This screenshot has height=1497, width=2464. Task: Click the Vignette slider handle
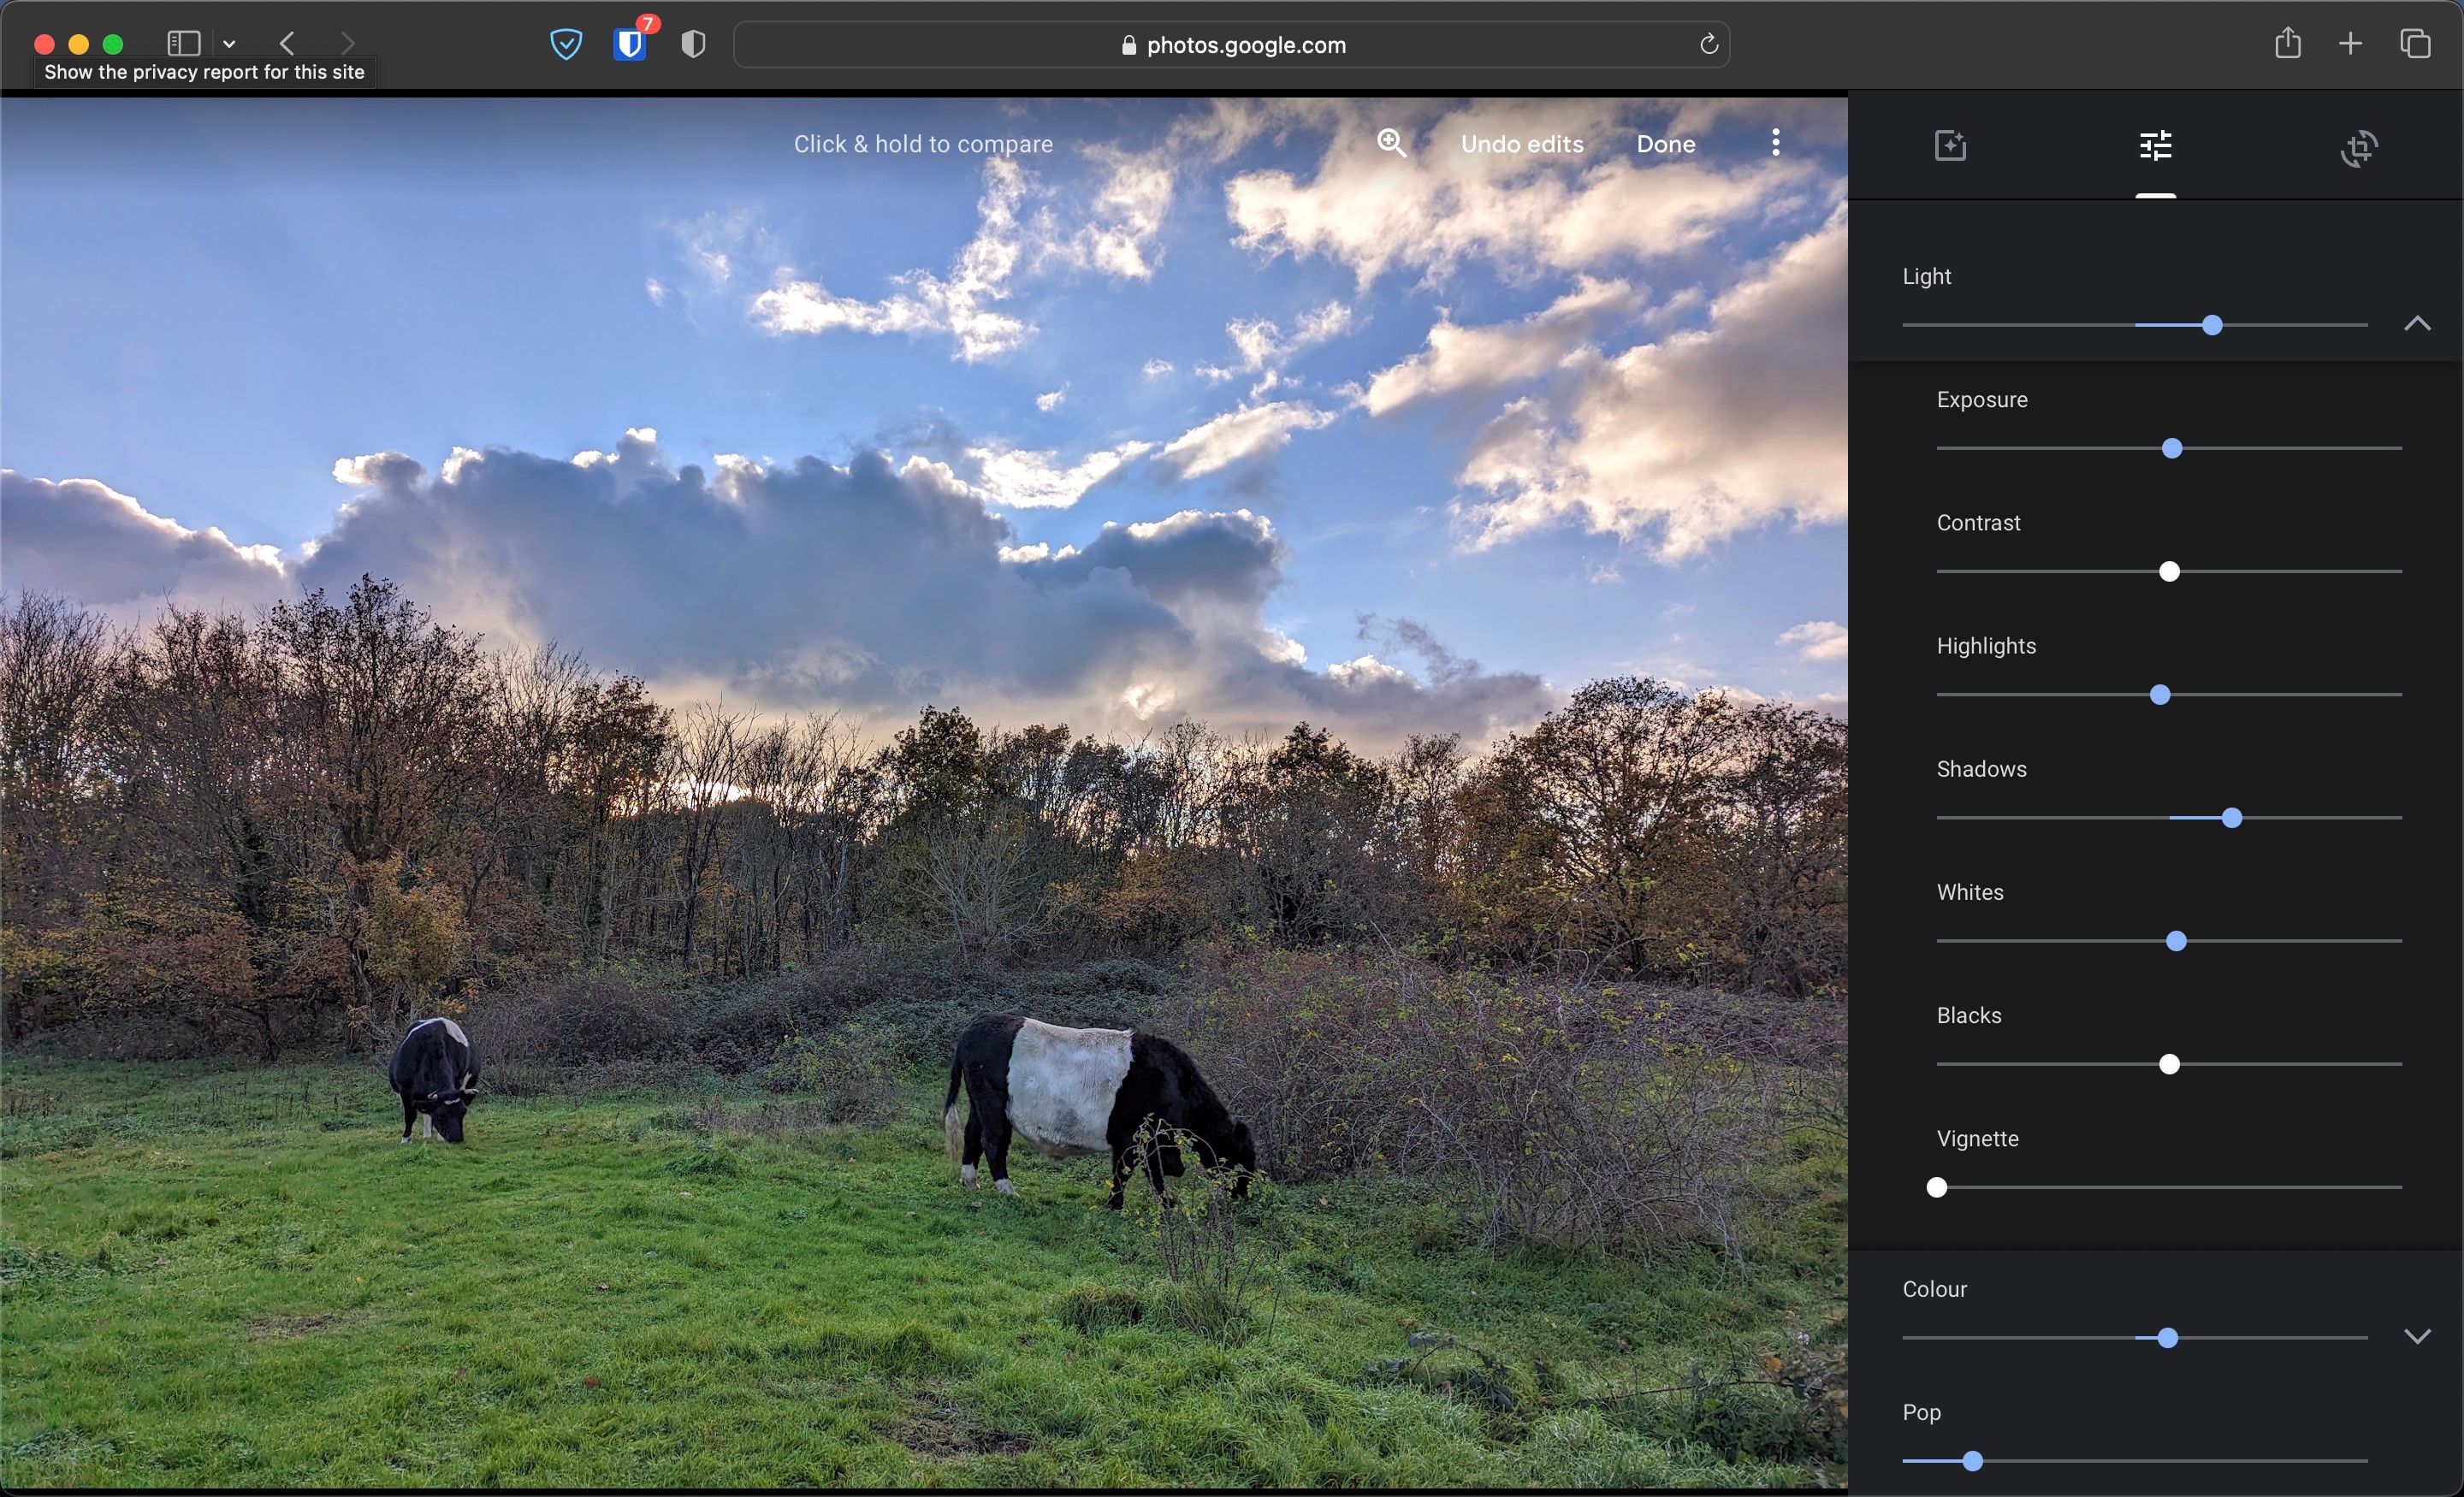(x=1937, y=1187)
